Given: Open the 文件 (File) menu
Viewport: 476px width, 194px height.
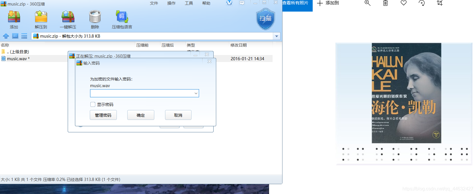Looking at the screenshot, I should pyautogui.click(x=154, y=3).
